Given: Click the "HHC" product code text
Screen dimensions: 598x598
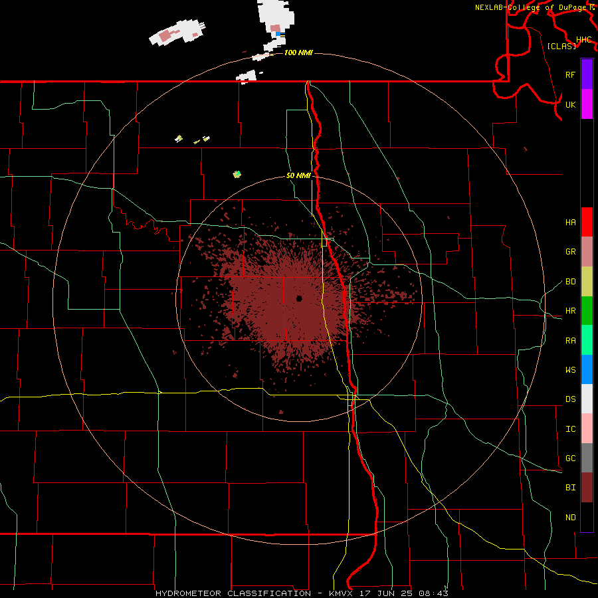Looking at the screenshot, I should pyautogui.click(x=584, y=40).
